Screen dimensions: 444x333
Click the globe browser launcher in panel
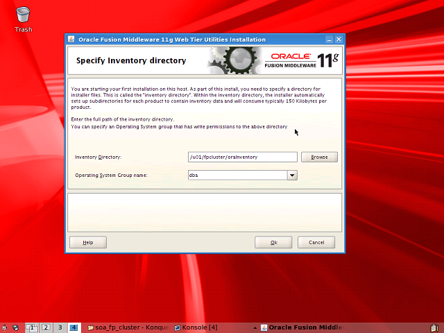tap(16, 327)
